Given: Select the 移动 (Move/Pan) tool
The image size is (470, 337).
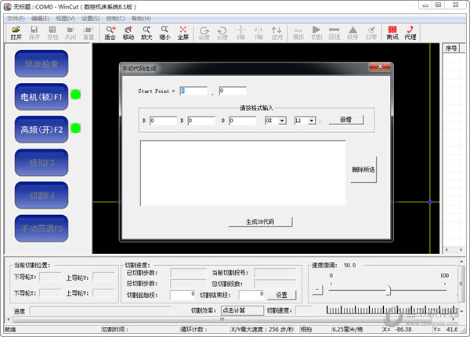Looking at the screenshot, I should pyautogui.click(x=128, y=33).
